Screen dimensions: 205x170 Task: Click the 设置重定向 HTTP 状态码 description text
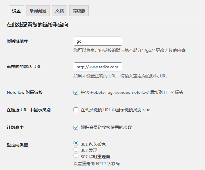pyautogui.click(x=97, y=164)
